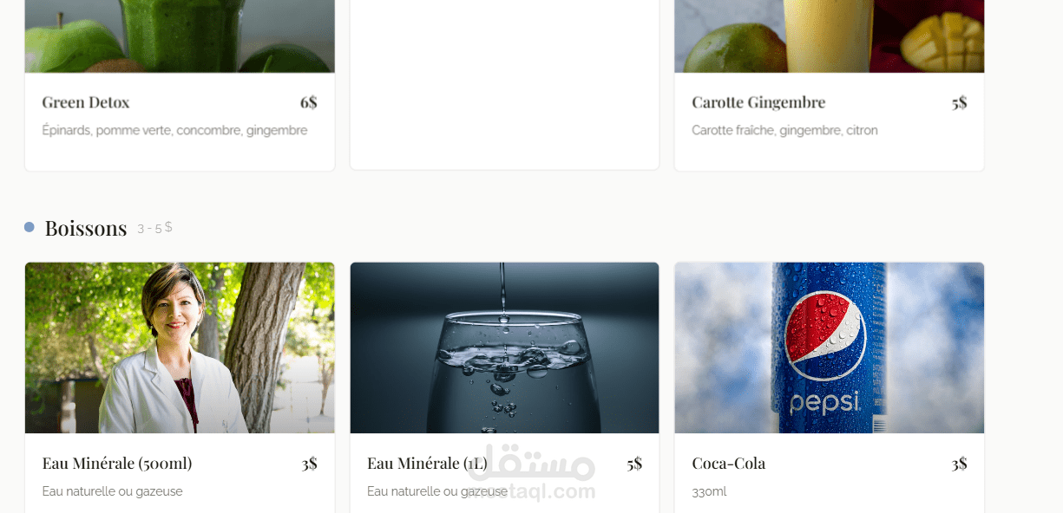Select the Boissons section heading
Viewport: 1063px width, 513px height.
click(86, 228)
